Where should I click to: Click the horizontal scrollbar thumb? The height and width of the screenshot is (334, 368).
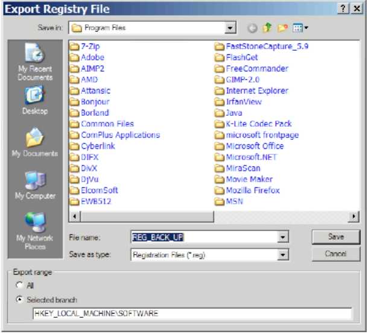point(147,216)
